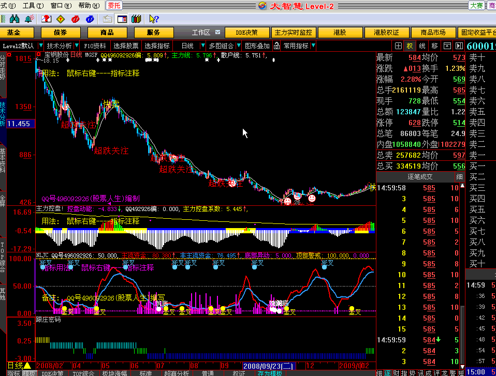Click the 港股 yellow button

pos(340,33)
